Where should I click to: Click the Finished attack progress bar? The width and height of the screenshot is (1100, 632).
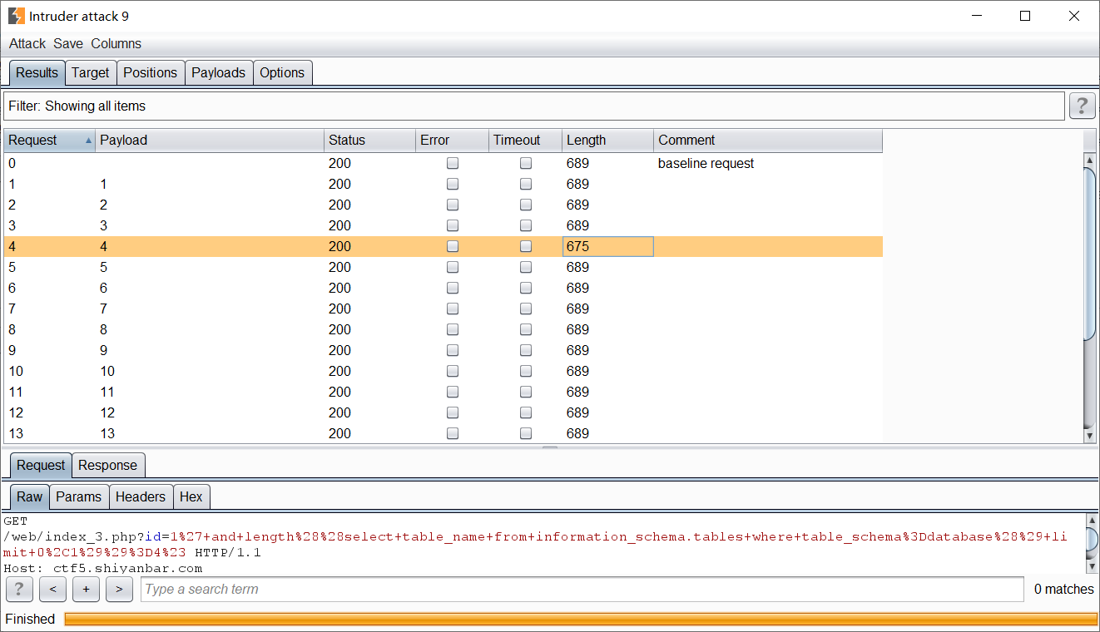coord(581,620)
